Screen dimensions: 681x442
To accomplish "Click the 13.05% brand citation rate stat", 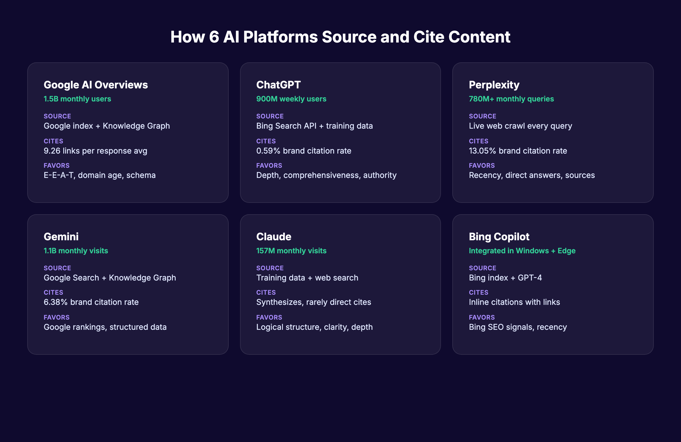I will click(x=518, y=151).
